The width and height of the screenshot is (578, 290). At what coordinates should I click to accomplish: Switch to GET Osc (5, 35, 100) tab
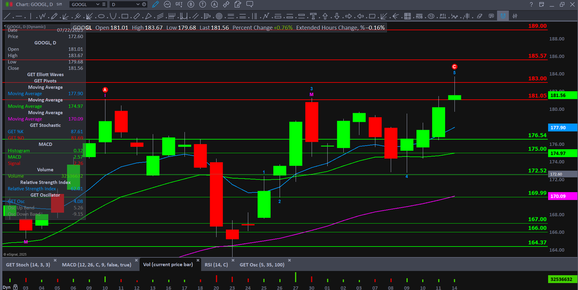tap(262, 265)
